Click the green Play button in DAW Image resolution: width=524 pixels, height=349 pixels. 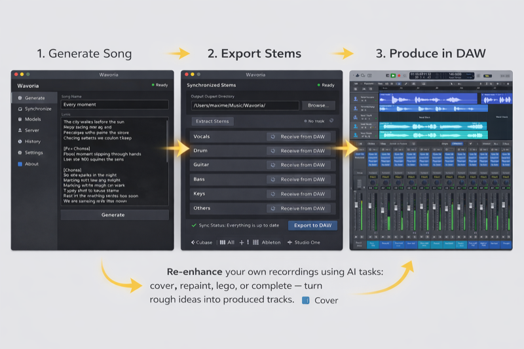394,76
